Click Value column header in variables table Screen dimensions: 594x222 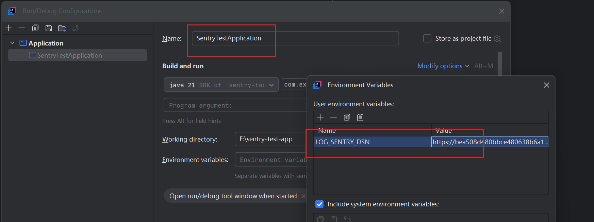tap(490, 130)
